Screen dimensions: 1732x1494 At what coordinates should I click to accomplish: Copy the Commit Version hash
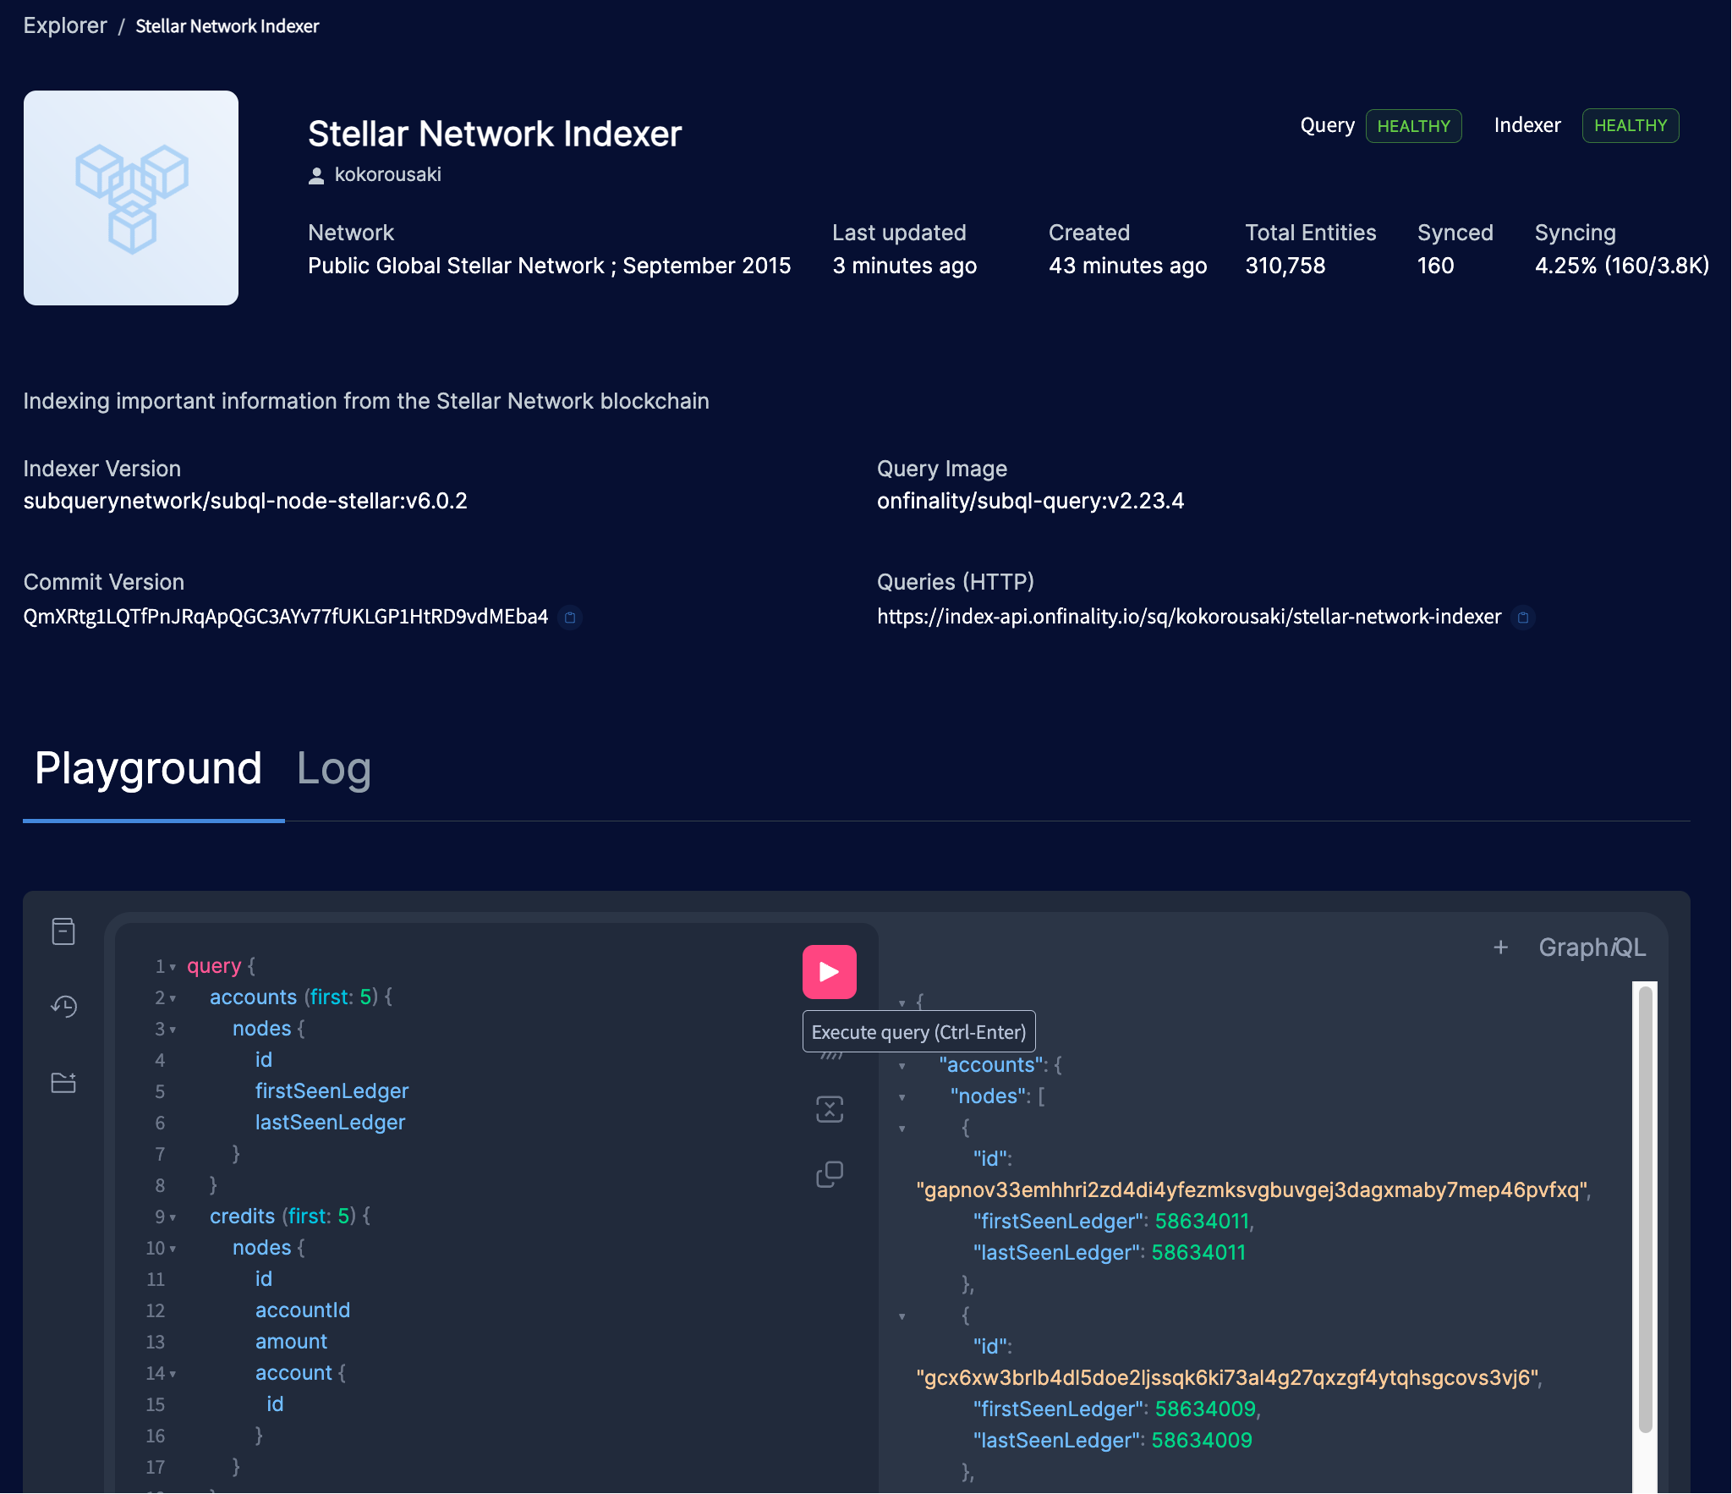[x=572, y=618]
